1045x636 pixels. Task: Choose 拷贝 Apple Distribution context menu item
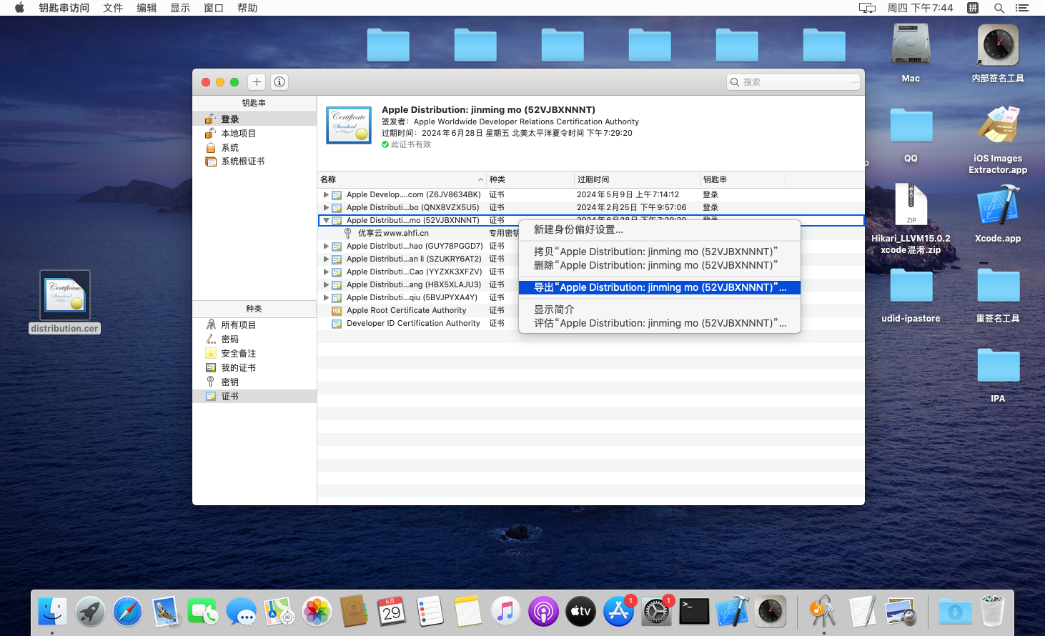pos(659,252)
